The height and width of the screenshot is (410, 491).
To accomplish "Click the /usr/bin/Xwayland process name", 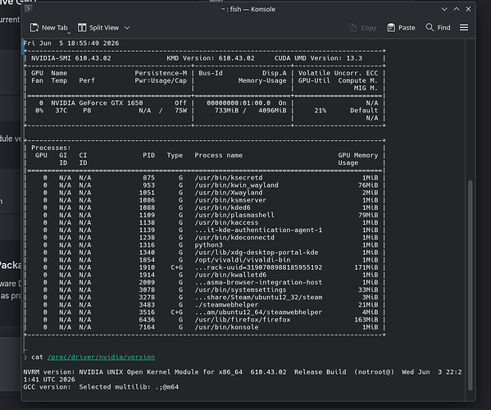I will point(228,193).
